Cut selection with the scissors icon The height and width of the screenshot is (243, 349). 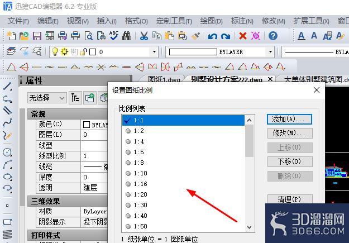[x=144, y=36]
